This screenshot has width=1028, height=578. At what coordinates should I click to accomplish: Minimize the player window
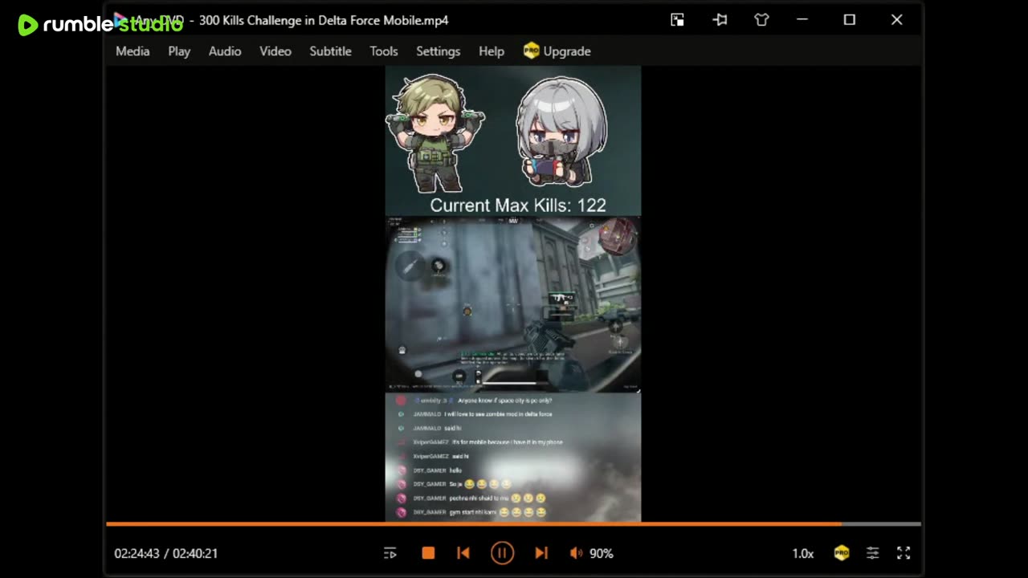click(x=802, y=20)
